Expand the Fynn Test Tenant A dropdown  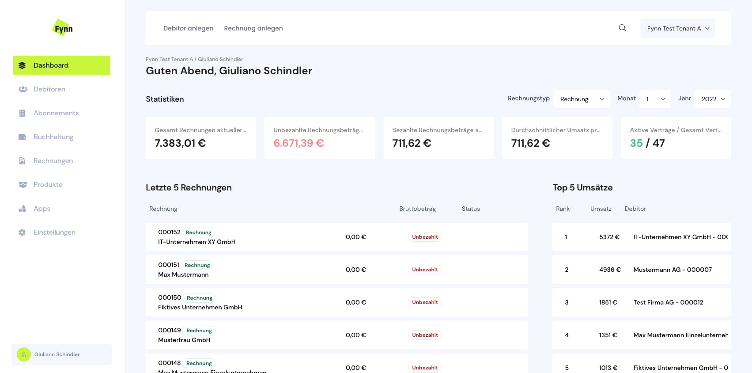677,28
